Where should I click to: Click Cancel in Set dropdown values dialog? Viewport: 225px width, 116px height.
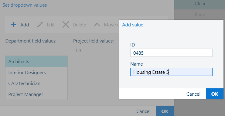[143, 111]
